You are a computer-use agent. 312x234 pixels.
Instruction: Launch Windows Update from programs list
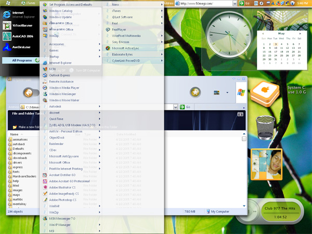[60, 17]
